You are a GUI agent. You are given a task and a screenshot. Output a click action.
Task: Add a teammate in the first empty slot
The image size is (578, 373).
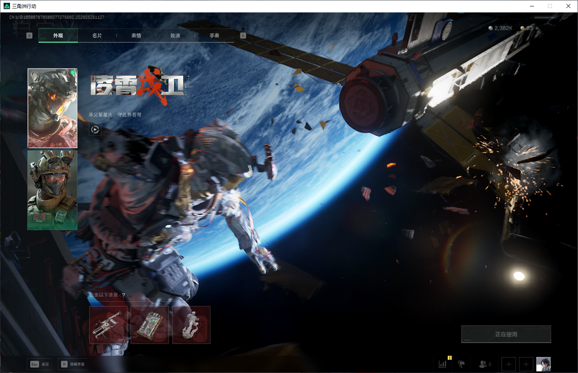click(x=509, y=364)
